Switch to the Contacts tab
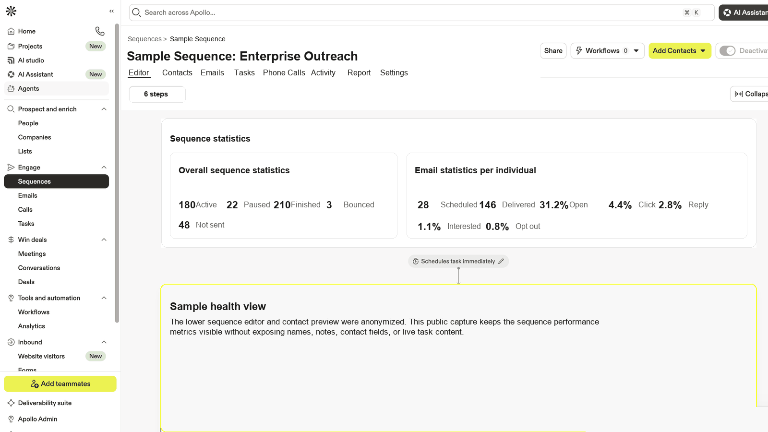The width and height of the screenshot is (768, 432). pyautogui.click(x=177, y=72)
